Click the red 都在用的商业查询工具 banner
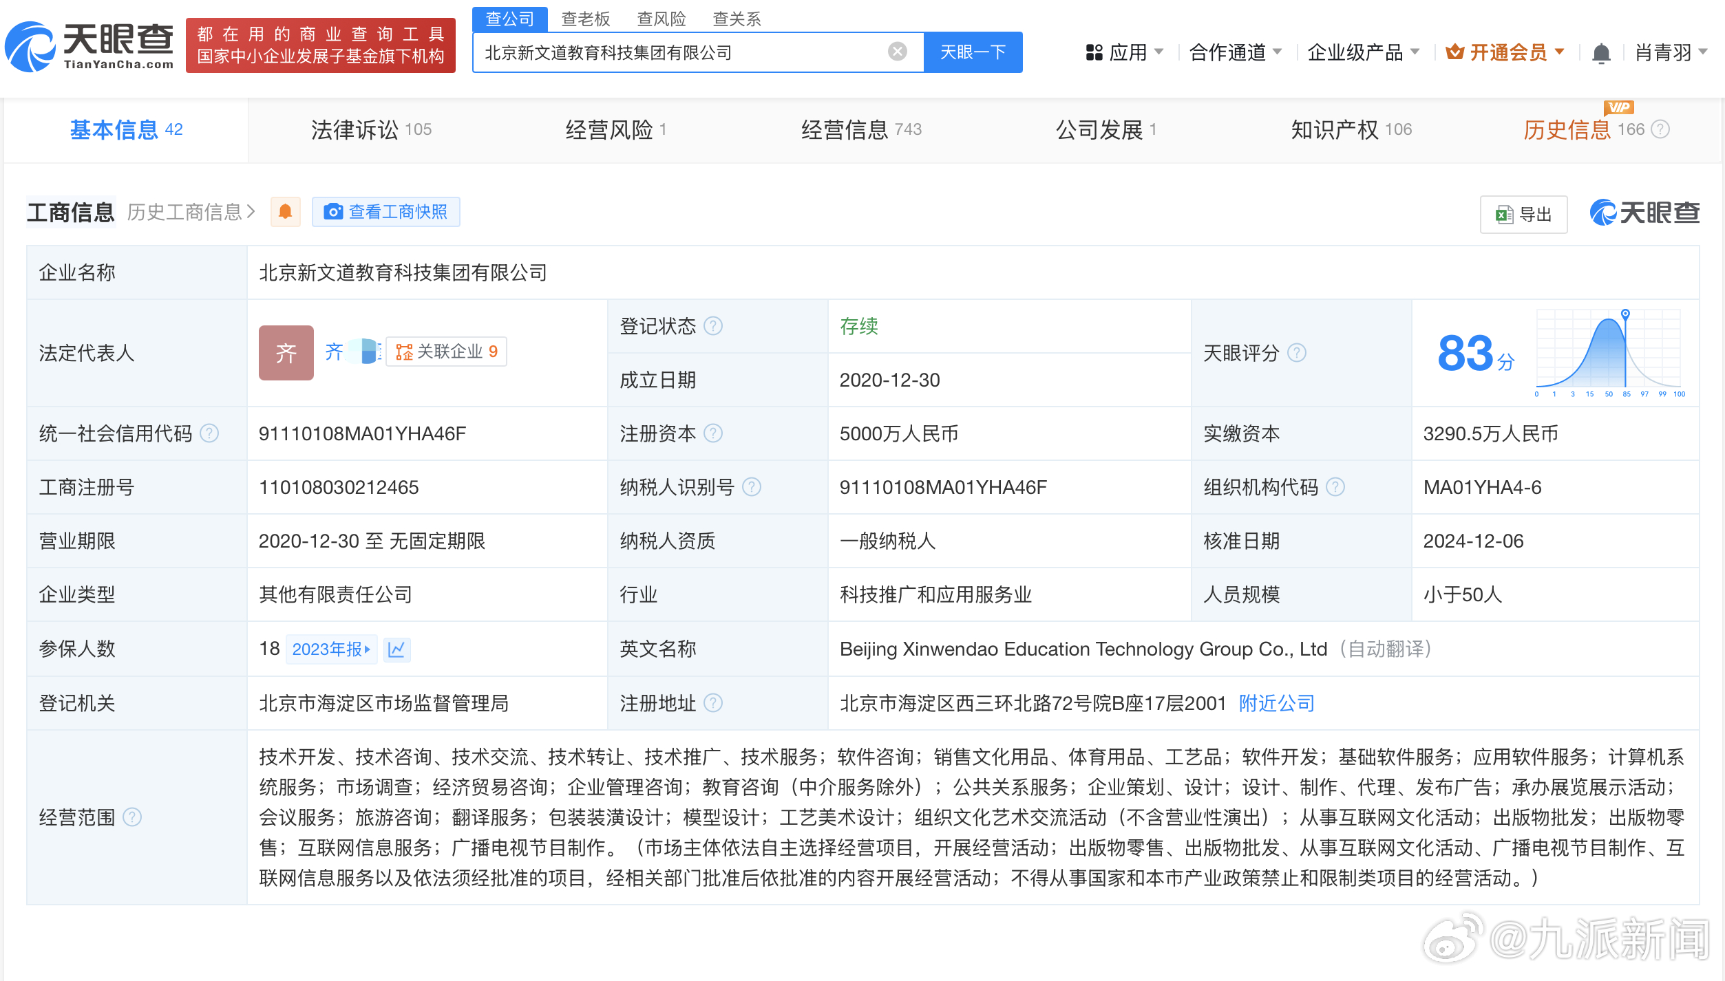Screen dimensions: 1725x981 [321, 45]
